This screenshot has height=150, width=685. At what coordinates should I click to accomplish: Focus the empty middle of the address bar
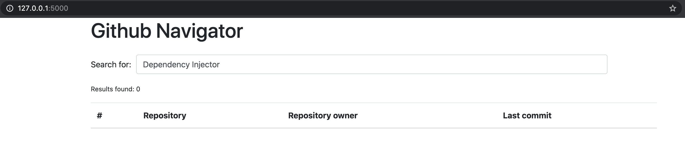coord(346,8)
